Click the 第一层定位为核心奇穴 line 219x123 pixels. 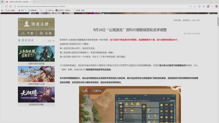(77, 48)
